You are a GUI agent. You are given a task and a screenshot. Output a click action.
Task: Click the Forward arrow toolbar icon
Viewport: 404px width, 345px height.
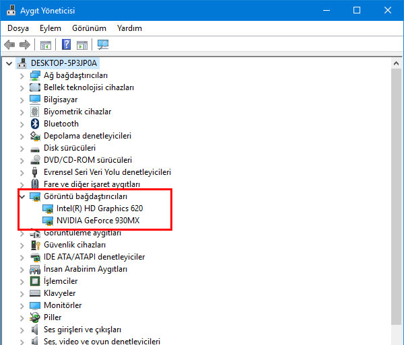point(25,45)
